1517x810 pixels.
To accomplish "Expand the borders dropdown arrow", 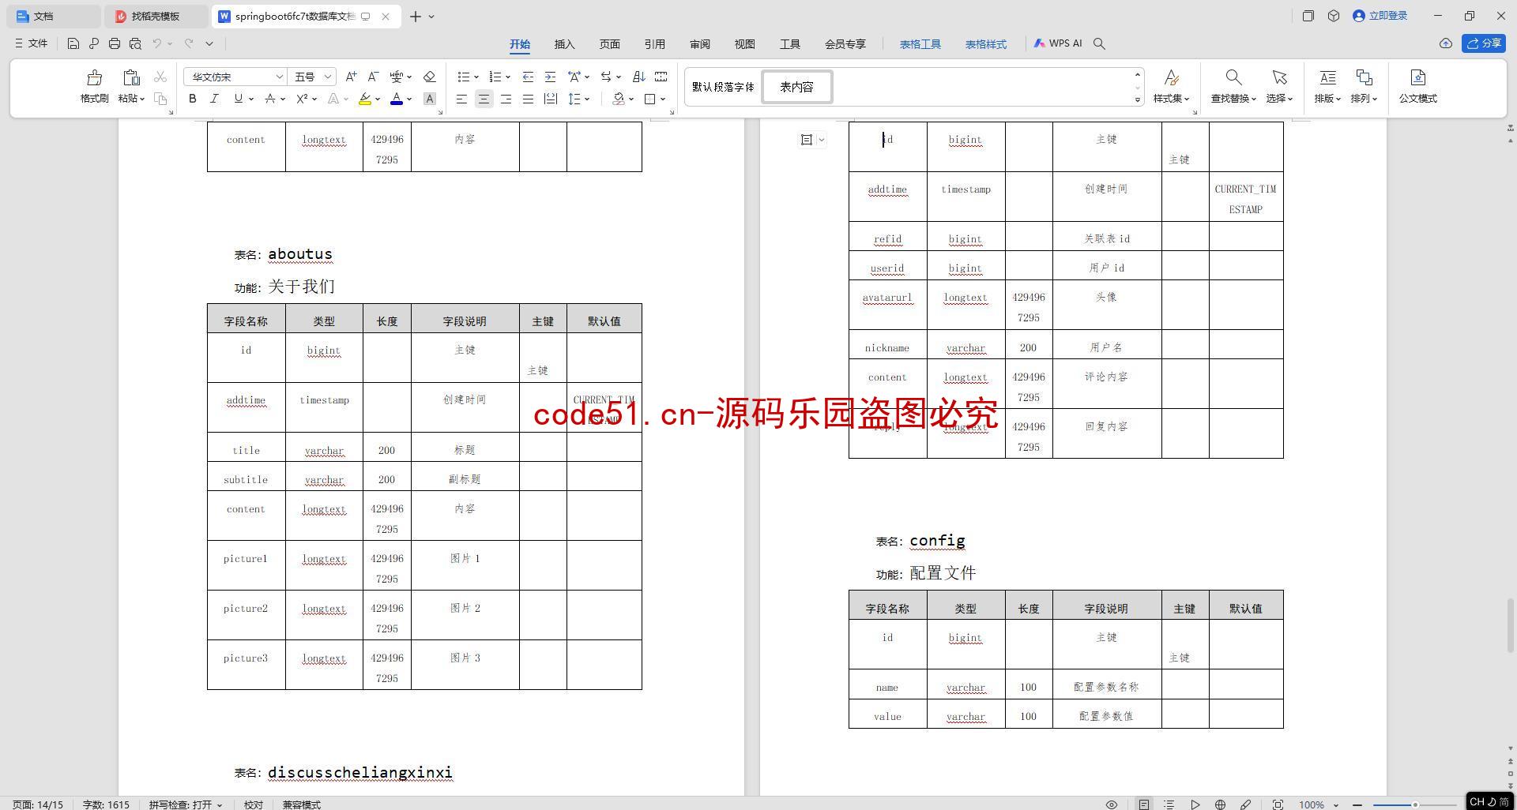I will pos(663,99).
